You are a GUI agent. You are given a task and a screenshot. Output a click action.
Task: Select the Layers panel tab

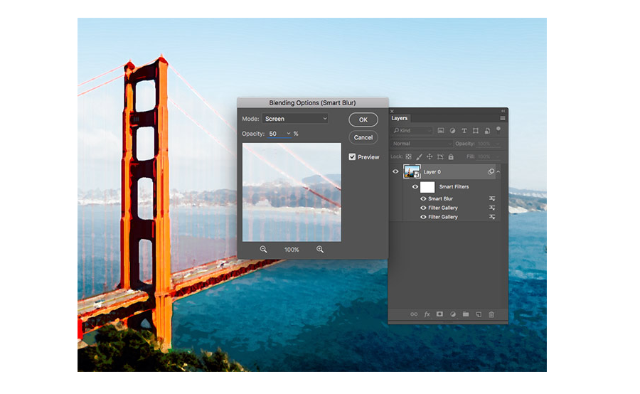pyautogui.click(x=400, y=118)
